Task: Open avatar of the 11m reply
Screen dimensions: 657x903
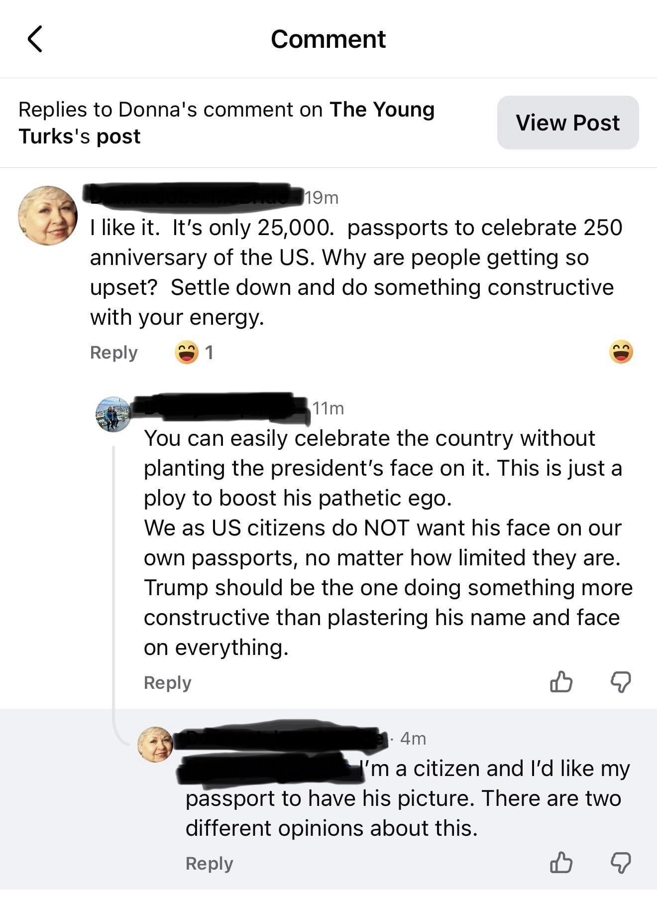Action: 113,414
